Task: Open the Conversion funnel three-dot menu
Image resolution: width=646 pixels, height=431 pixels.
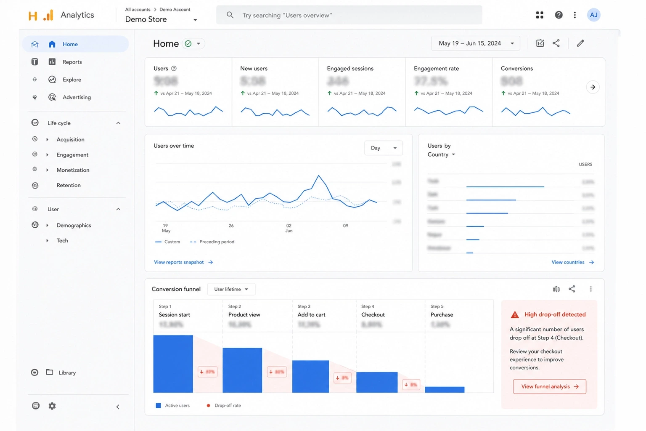Action: [x=591, y=289]
